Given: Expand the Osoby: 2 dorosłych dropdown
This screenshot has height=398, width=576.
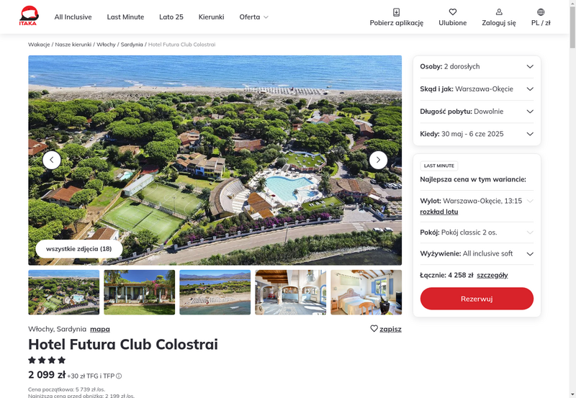Looking at the screenshot, I should (477, 67).
